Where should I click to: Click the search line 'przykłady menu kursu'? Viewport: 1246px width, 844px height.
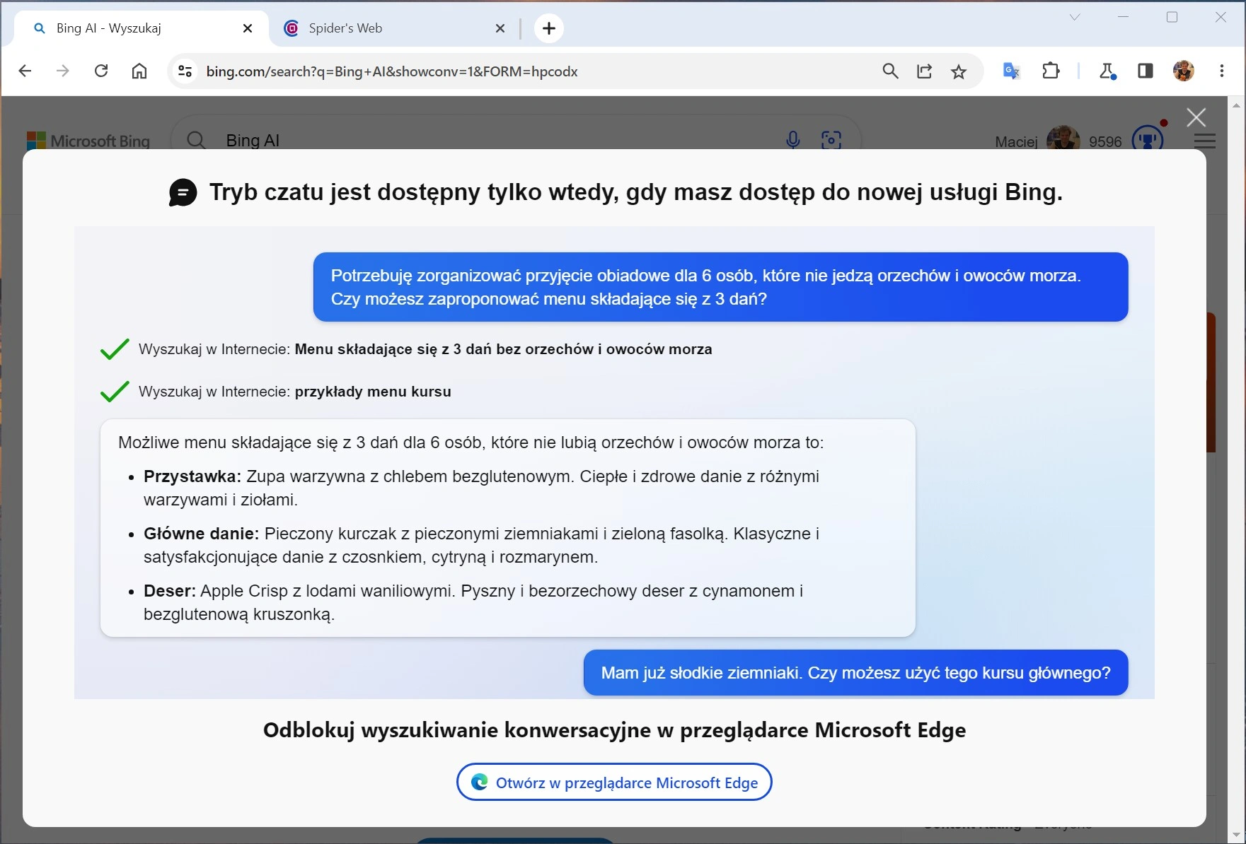point(295,392)
